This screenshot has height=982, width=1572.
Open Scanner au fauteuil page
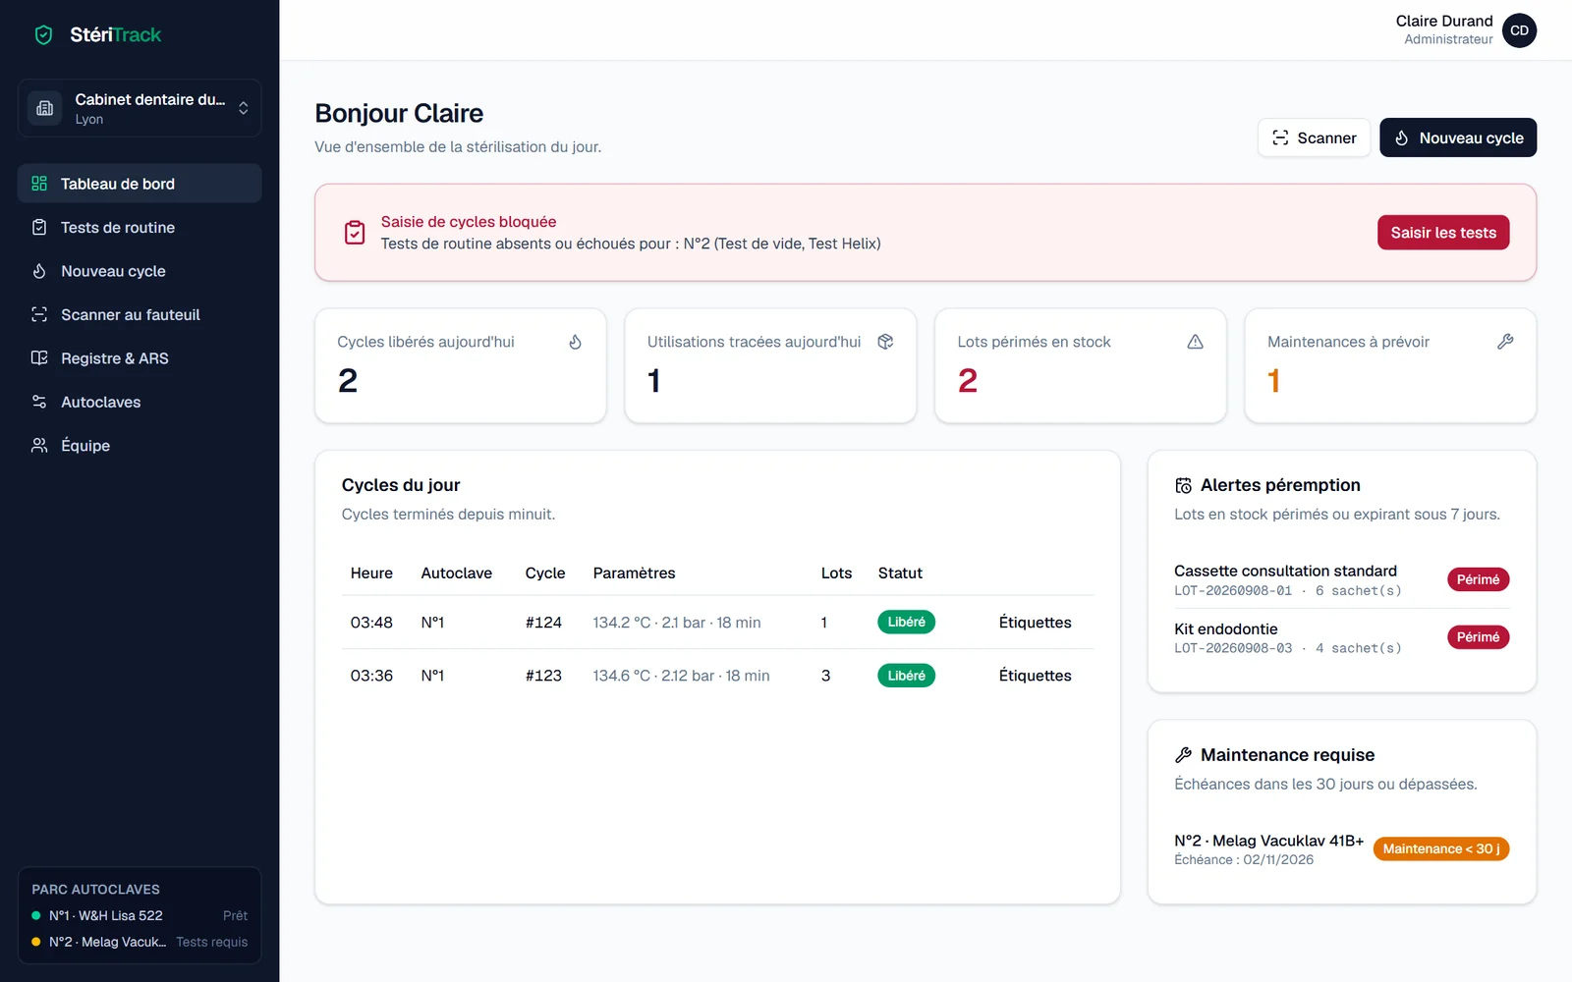coord(140,314)
